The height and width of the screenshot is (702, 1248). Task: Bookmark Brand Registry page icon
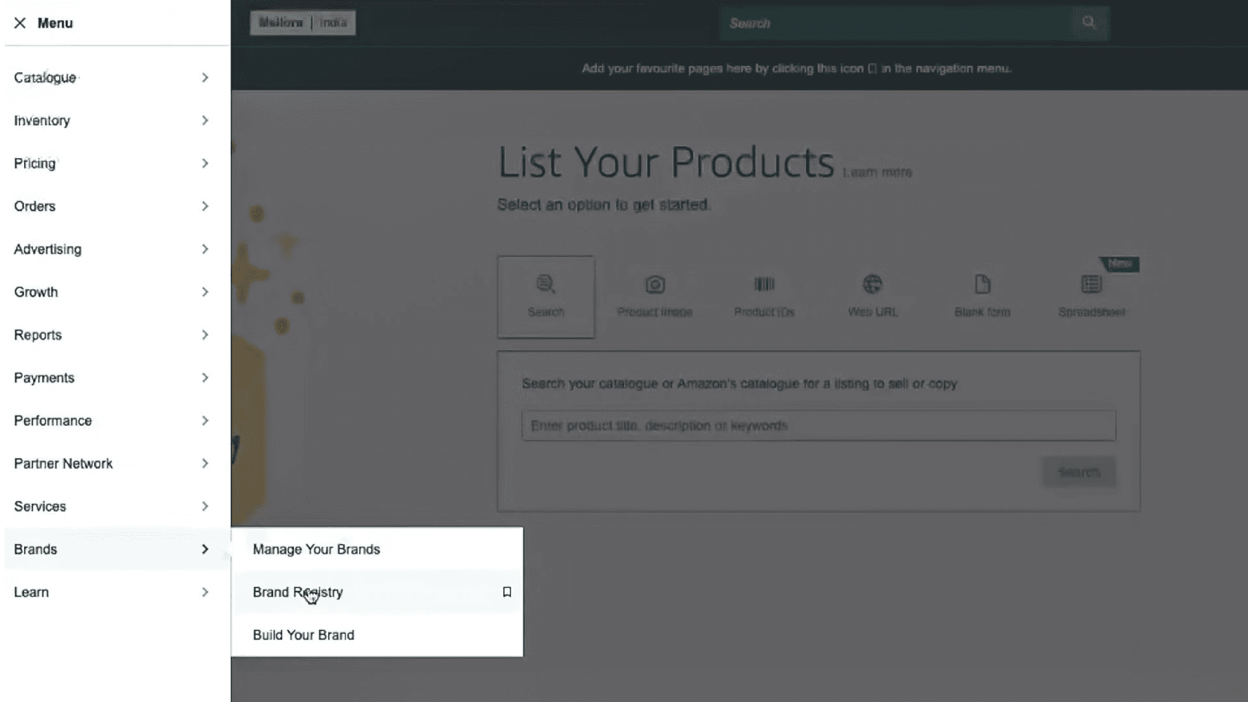tap(507, 592)
